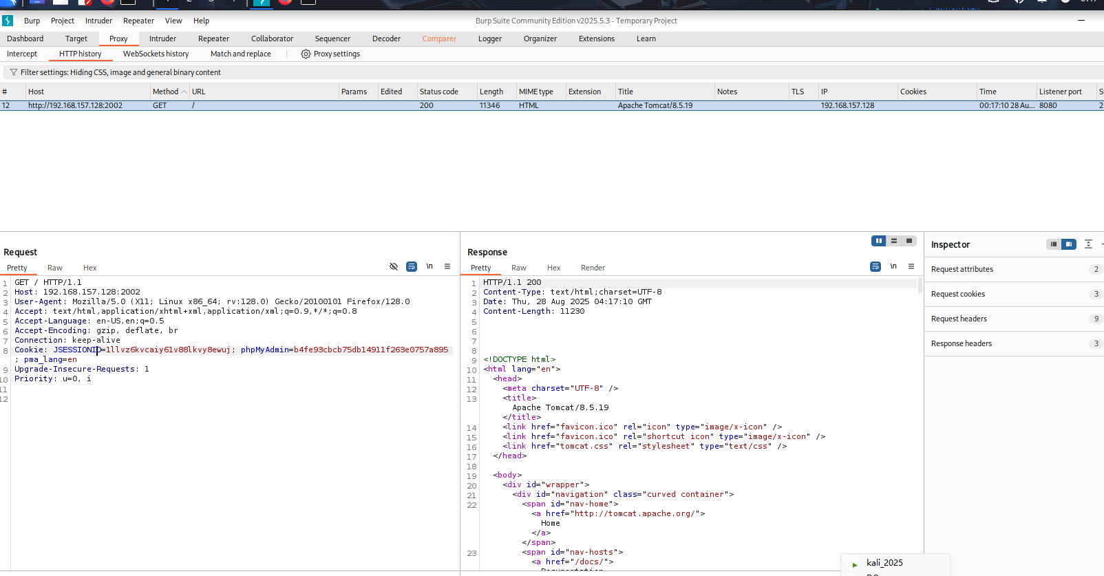
Task: Select top-bottom message layout
Action: coord(894,241)
